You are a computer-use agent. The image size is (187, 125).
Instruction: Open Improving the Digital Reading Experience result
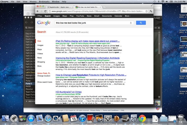point(88,58)
